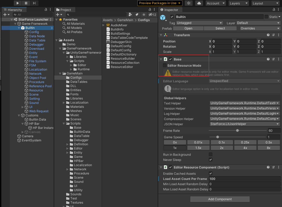This screenshot has height=207, width=282.
Task: Collapse the Customs hierarchy node
Action: [19, 115]
